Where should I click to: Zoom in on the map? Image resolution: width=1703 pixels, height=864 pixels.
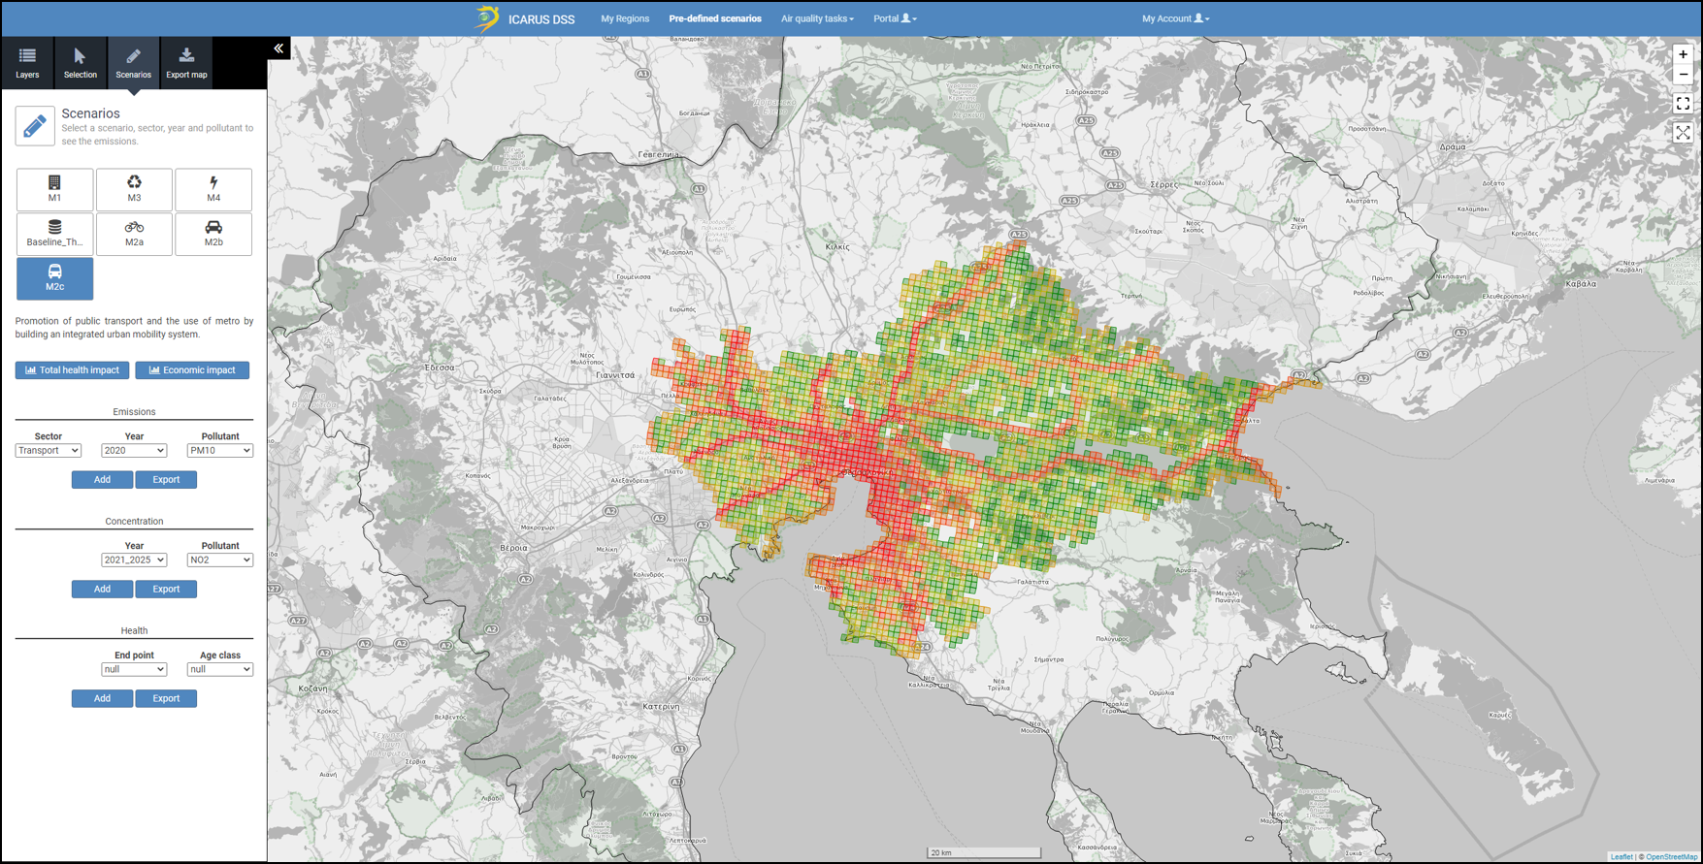(x=1683, y=54)
